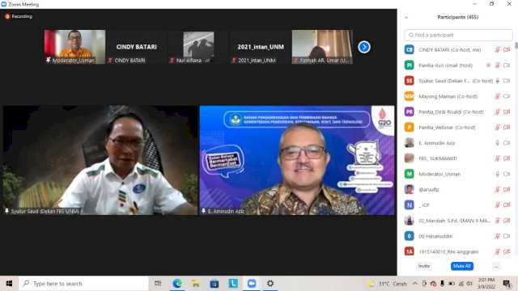Screen dimensions: 518x291
Task: Toggle Panitia_Webinar's muted microphone
Action: pyautogui.click(x=497, y=128)
